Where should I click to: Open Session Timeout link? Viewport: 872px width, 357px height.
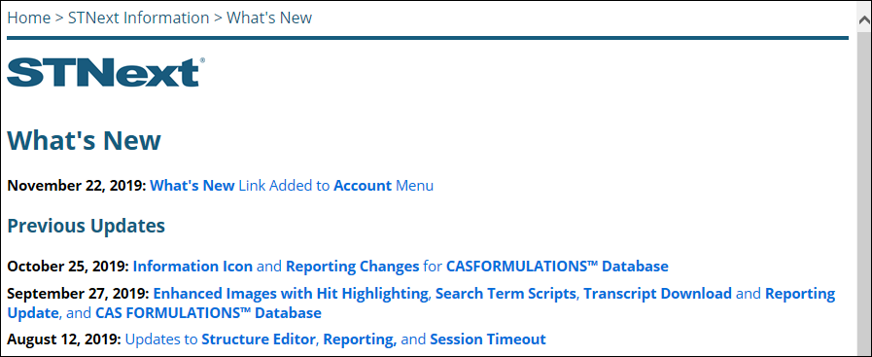coord(488,339)
